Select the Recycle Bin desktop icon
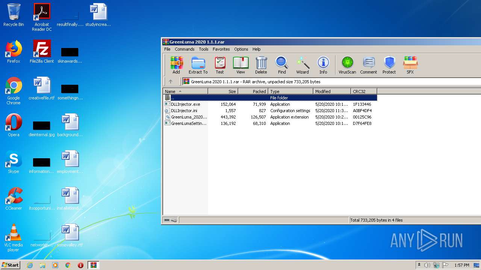The image size is (481, 270). [x=14, y=15]
